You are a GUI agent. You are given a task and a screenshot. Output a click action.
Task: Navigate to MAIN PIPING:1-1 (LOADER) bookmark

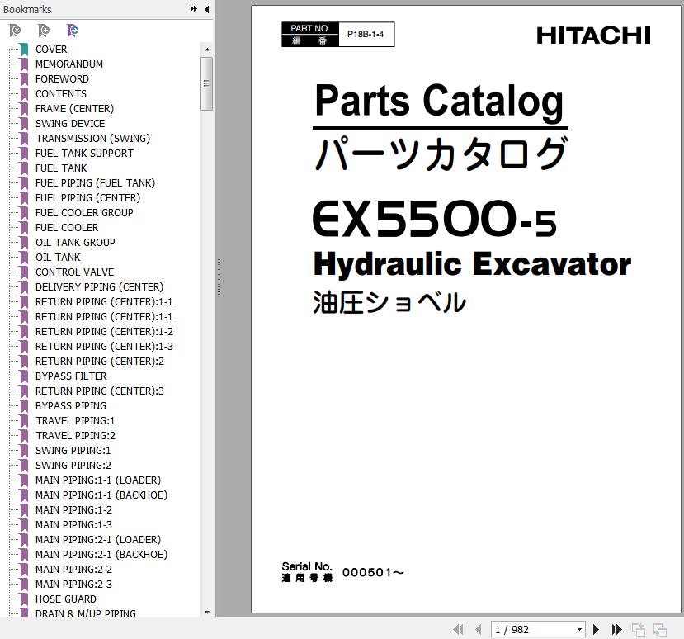(97, 480)
